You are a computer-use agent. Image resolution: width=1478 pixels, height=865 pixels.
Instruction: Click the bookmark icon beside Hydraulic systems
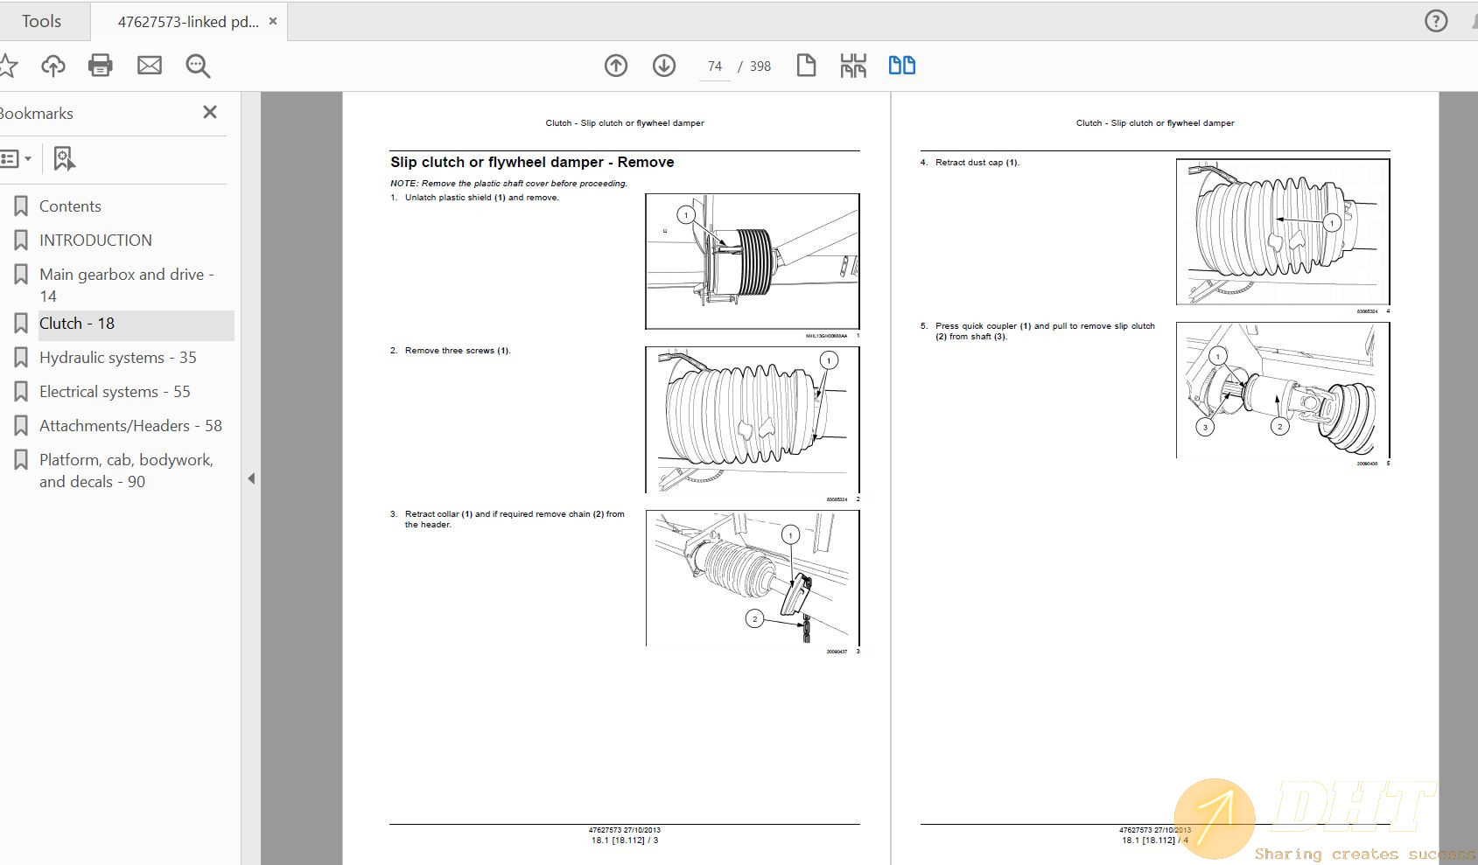[x=21, y=358]
